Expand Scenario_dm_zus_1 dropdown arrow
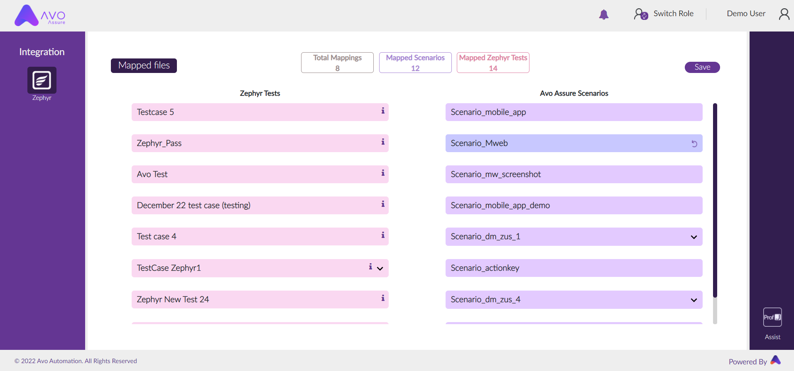 pyautogui.click(x=694, y=237)
